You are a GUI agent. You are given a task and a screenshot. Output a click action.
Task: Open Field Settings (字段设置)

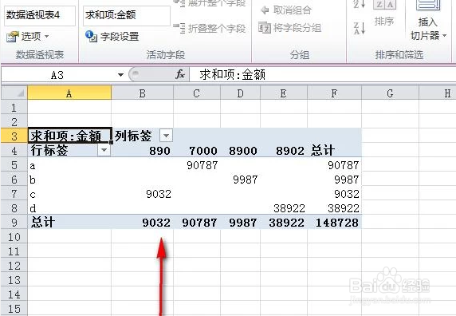[x=112, y=37]
